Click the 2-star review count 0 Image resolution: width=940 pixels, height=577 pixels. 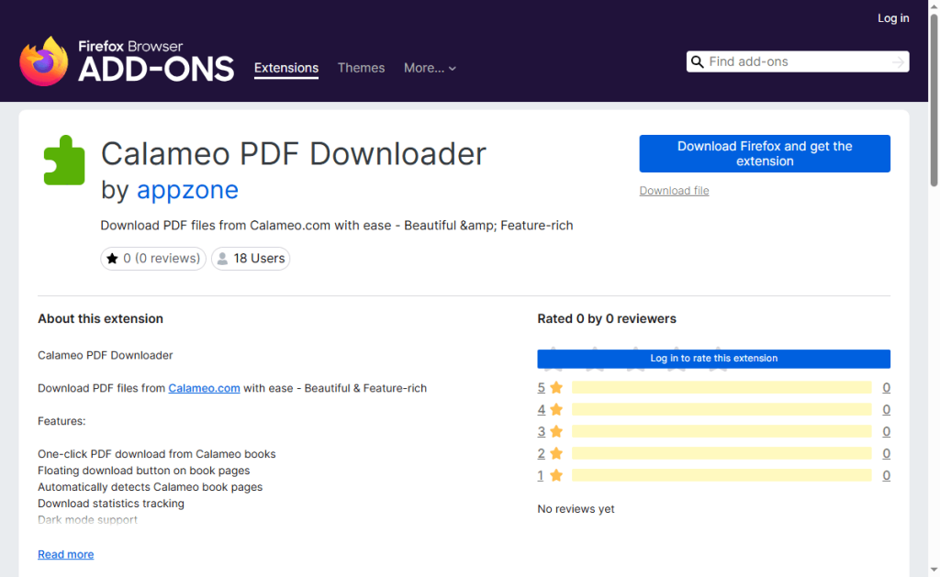886,453
